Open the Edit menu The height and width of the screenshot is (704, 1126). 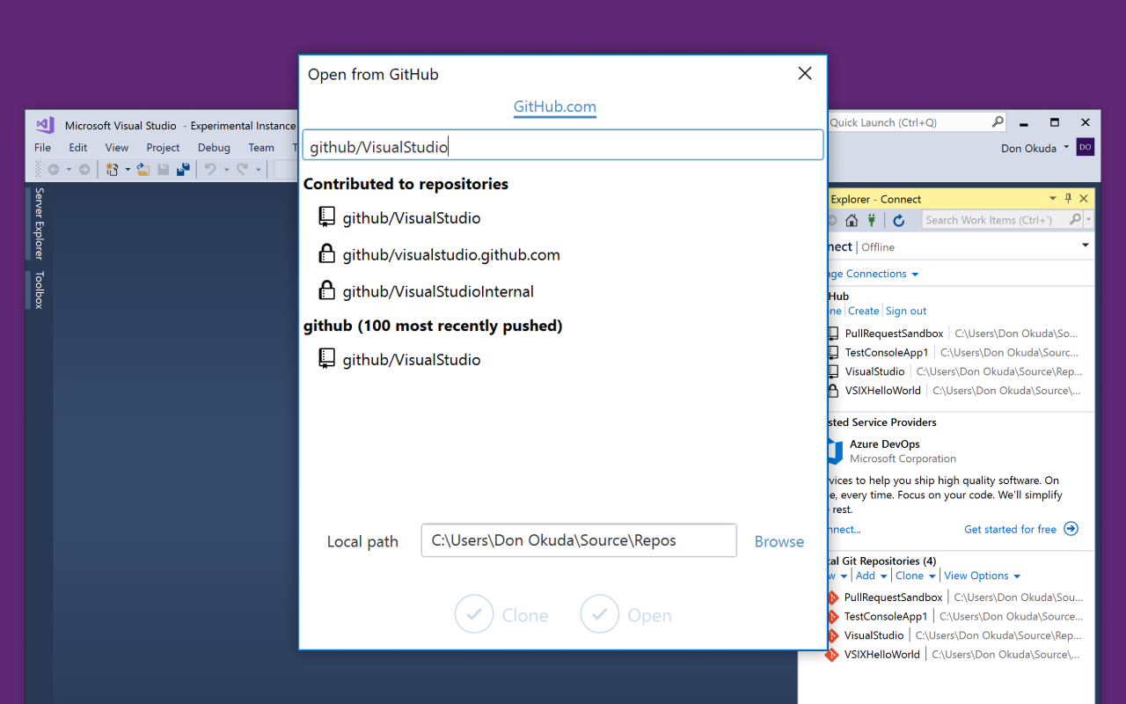[x=78, y=148]
